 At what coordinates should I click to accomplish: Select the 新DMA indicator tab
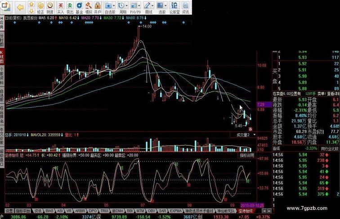point(117,211)
